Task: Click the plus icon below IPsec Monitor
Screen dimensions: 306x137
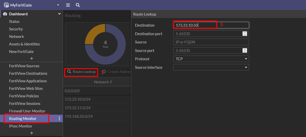Action: coord(31,133)
